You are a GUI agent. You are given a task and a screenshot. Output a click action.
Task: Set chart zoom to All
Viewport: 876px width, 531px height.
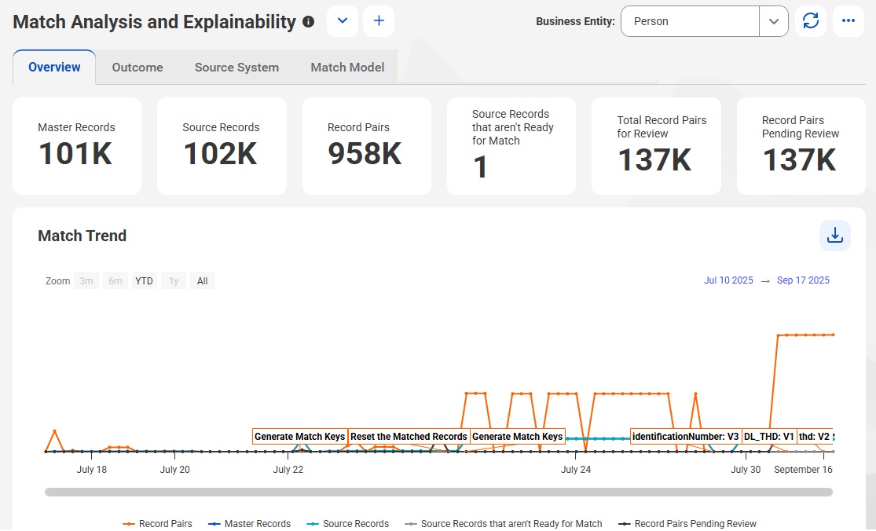[x=202, y=281]
